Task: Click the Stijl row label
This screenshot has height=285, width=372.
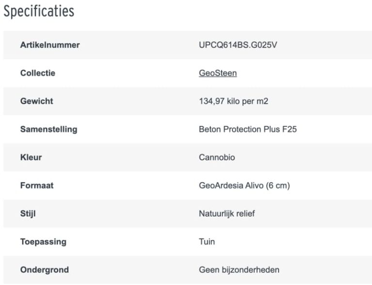Action: click(x=28, y=214)
